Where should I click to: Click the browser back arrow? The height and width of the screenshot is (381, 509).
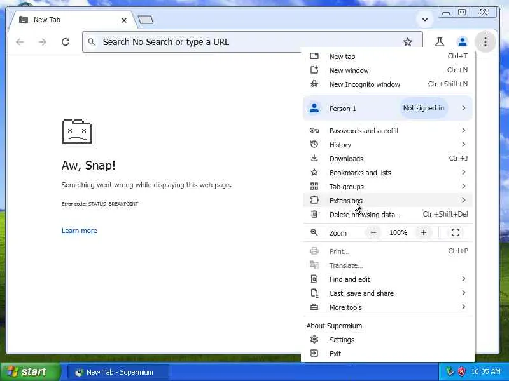[x=20, y=42]
